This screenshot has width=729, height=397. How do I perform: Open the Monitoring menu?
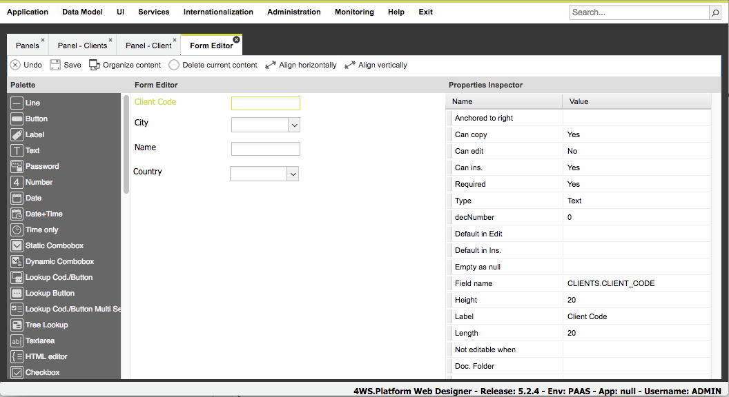[x=354, y=12]
